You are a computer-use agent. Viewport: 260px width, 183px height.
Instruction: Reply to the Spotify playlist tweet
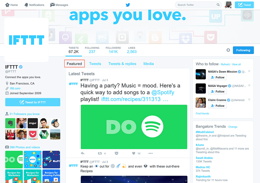83,153
